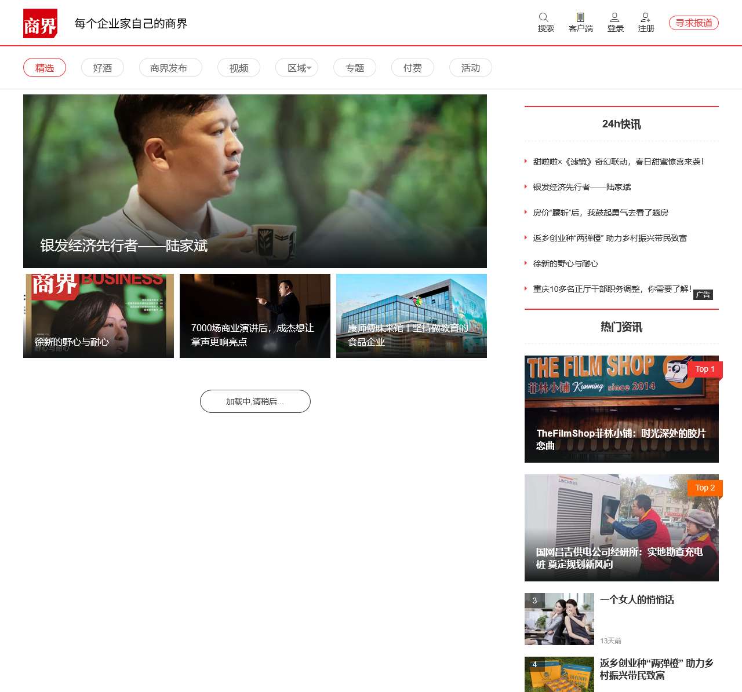Screen dimensions: 742x692
Task: Open the 客户端 mobile client icon
Action: click(x=580, y=17)
